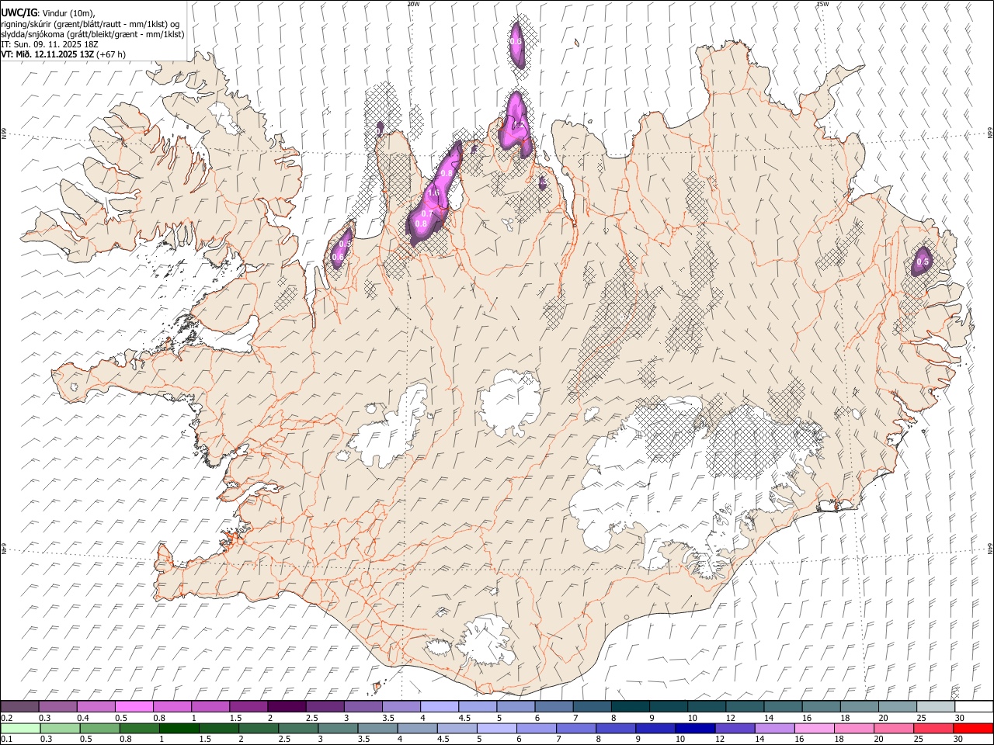Click top-row legend label 0.2
The image size is (994, 745).
click(6, 718)
